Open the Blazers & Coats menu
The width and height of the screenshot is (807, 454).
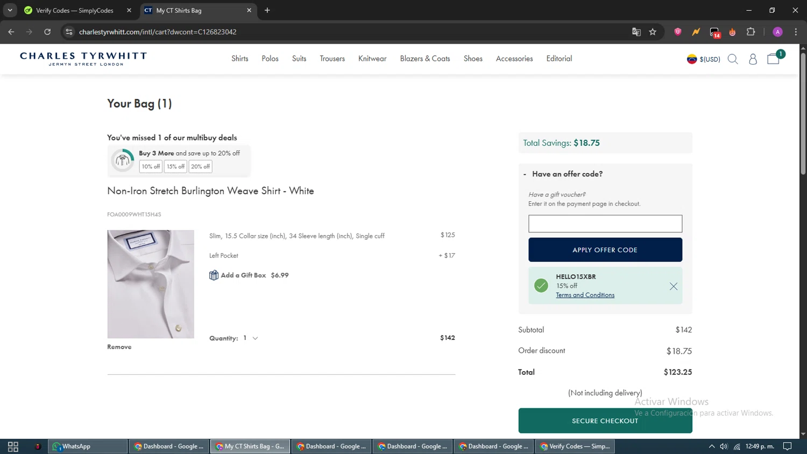click(425, 59)
